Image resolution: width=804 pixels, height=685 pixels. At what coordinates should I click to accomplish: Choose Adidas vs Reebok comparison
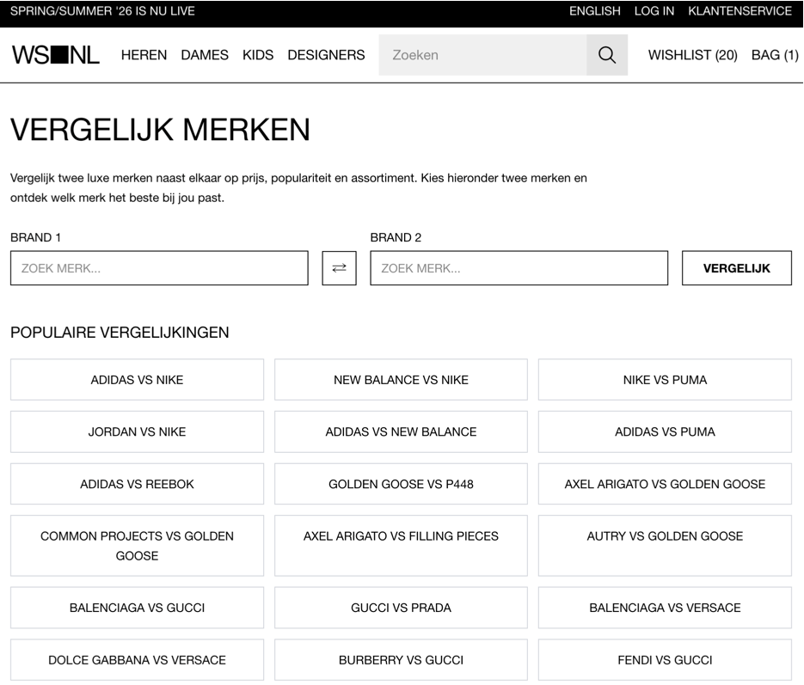click(137, 484)
